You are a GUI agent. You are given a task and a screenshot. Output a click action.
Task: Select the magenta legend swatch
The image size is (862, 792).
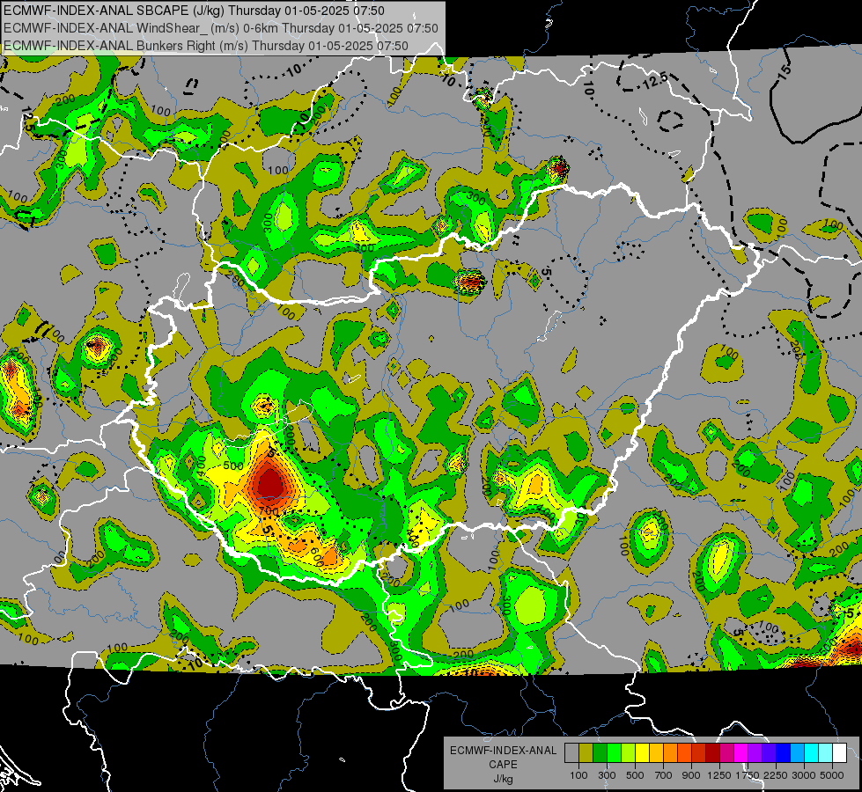click(x=741, y=753)
